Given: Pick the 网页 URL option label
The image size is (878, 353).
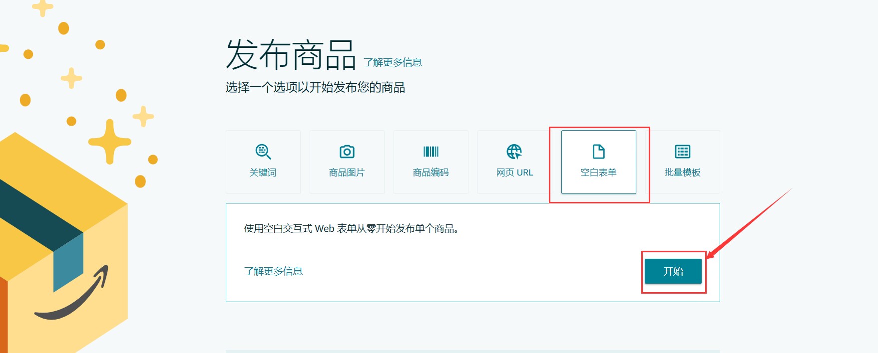Looking at the screenshot, I should pyautogui.click(x=514, y=173).
